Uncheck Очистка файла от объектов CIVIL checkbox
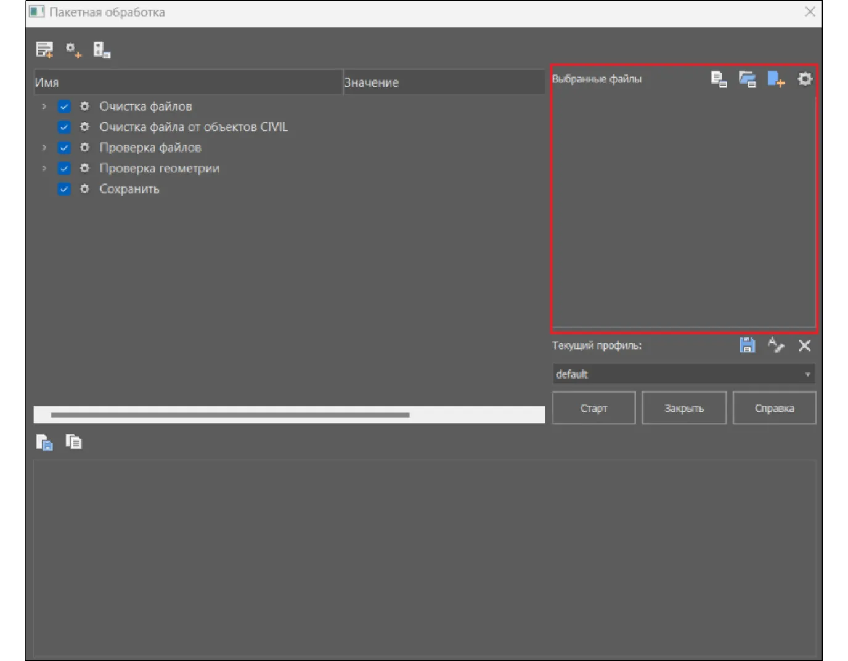 pyautogui.click(x=64, y=127)
